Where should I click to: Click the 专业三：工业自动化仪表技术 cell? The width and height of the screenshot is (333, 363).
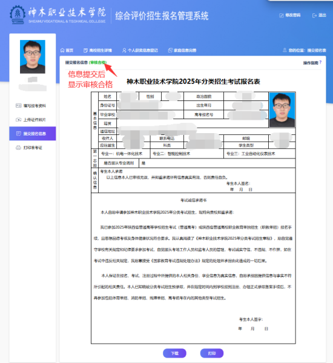pos(259,154)
